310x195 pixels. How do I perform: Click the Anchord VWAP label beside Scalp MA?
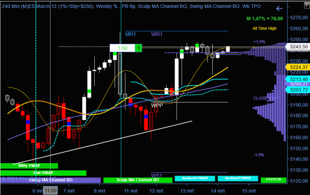[x=195, y=179]
